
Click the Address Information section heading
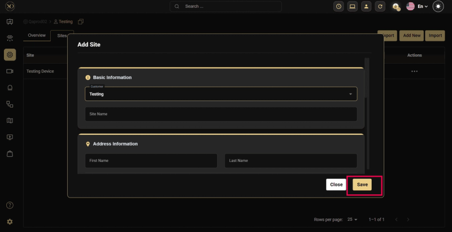pyautogui.click(x=115, y=143)
